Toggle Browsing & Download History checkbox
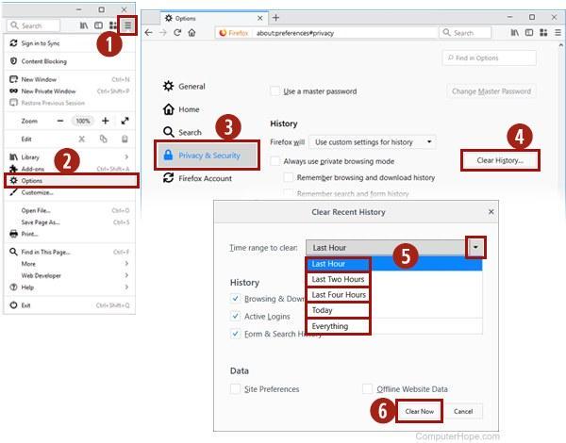The height and width of the screenshot is (443, 566). [x=235, y=299]
